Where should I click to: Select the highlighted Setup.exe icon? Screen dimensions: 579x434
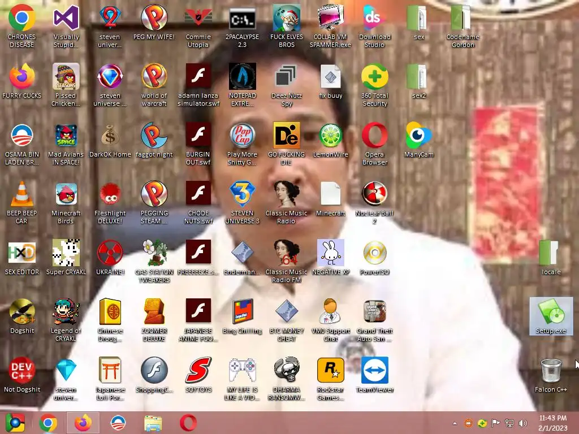point(551,316)
